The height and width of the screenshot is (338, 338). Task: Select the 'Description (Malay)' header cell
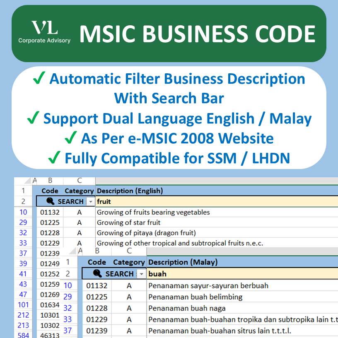tap(242, 262)
